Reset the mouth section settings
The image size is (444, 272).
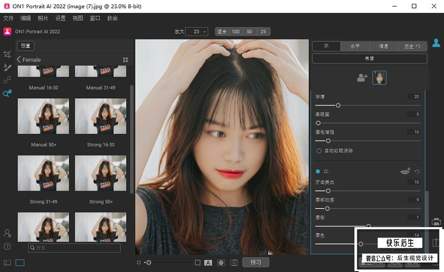click(417, 171)
